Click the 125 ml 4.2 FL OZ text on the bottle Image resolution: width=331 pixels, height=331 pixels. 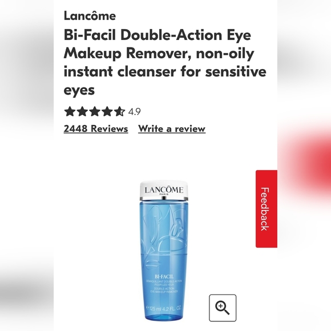[x=164, y=308]
